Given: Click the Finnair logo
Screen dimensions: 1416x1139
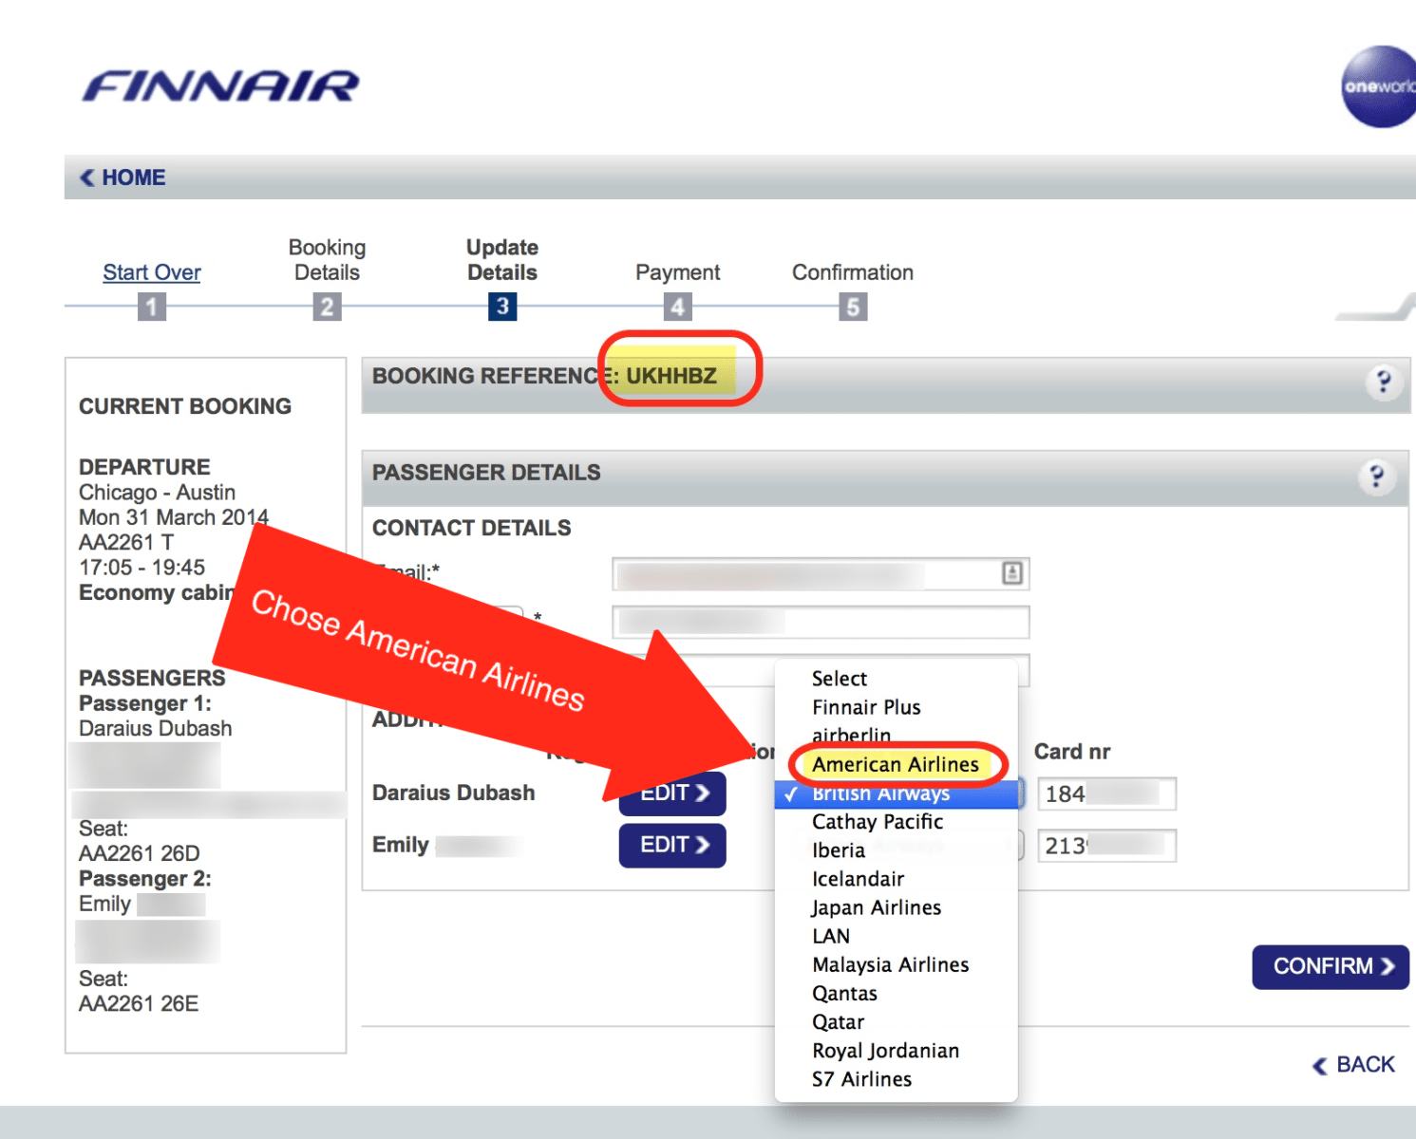Looking at the screenshot, I should pos(220,86).
